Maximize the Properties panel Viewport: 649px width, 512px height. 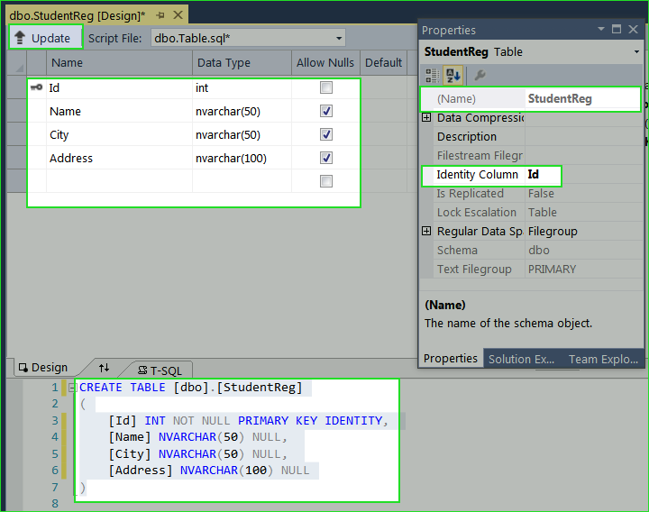click(x=617, y=29)
